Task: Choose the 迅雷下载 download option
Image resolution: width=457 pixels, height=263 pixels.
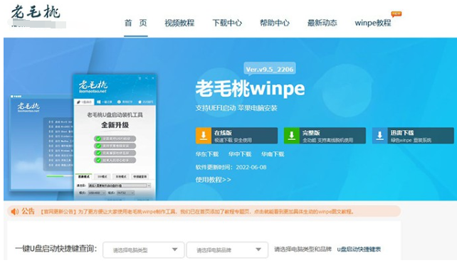Action: pos(413,136)
